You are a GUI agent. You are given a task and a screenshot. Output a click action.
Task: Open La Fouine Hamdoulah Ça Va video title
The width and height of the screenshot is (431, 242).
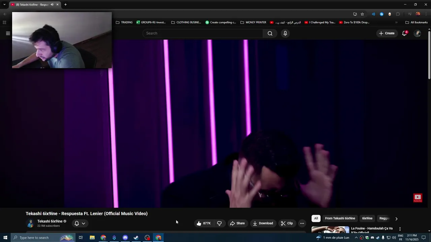coord(372,230)
